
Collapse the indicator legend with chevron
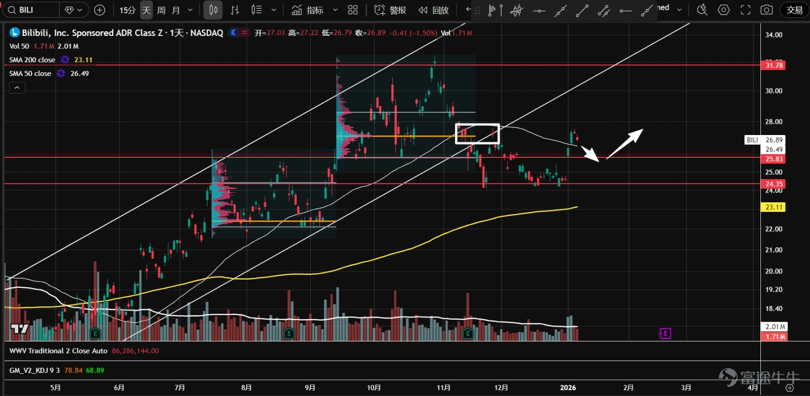coord(17,87)
